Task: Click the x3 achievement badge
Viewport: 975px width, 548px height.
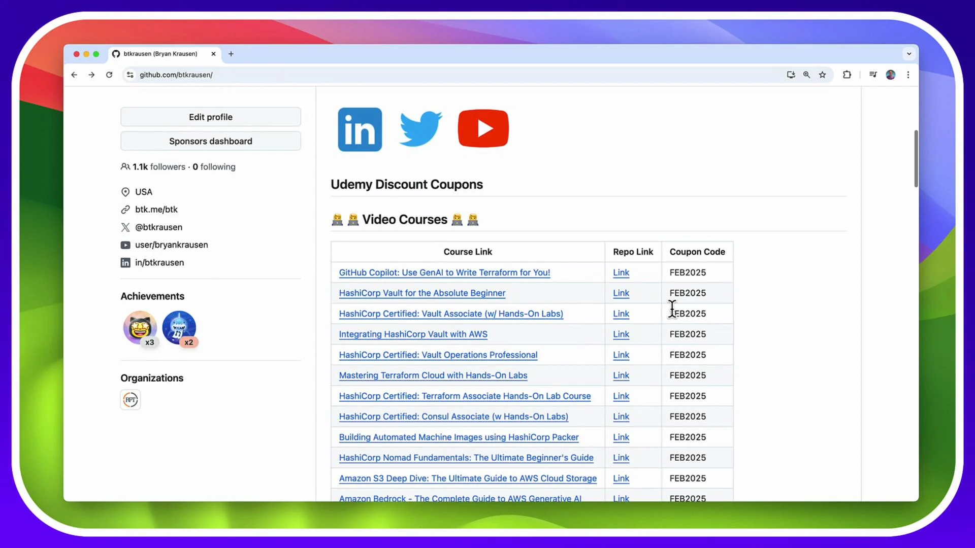Action: (140, 328)
